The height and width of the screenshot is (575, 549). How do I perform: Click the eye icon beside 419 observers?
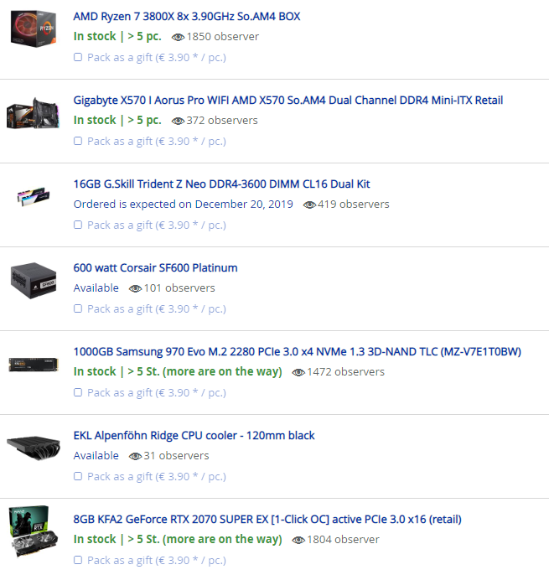point(309,205)
